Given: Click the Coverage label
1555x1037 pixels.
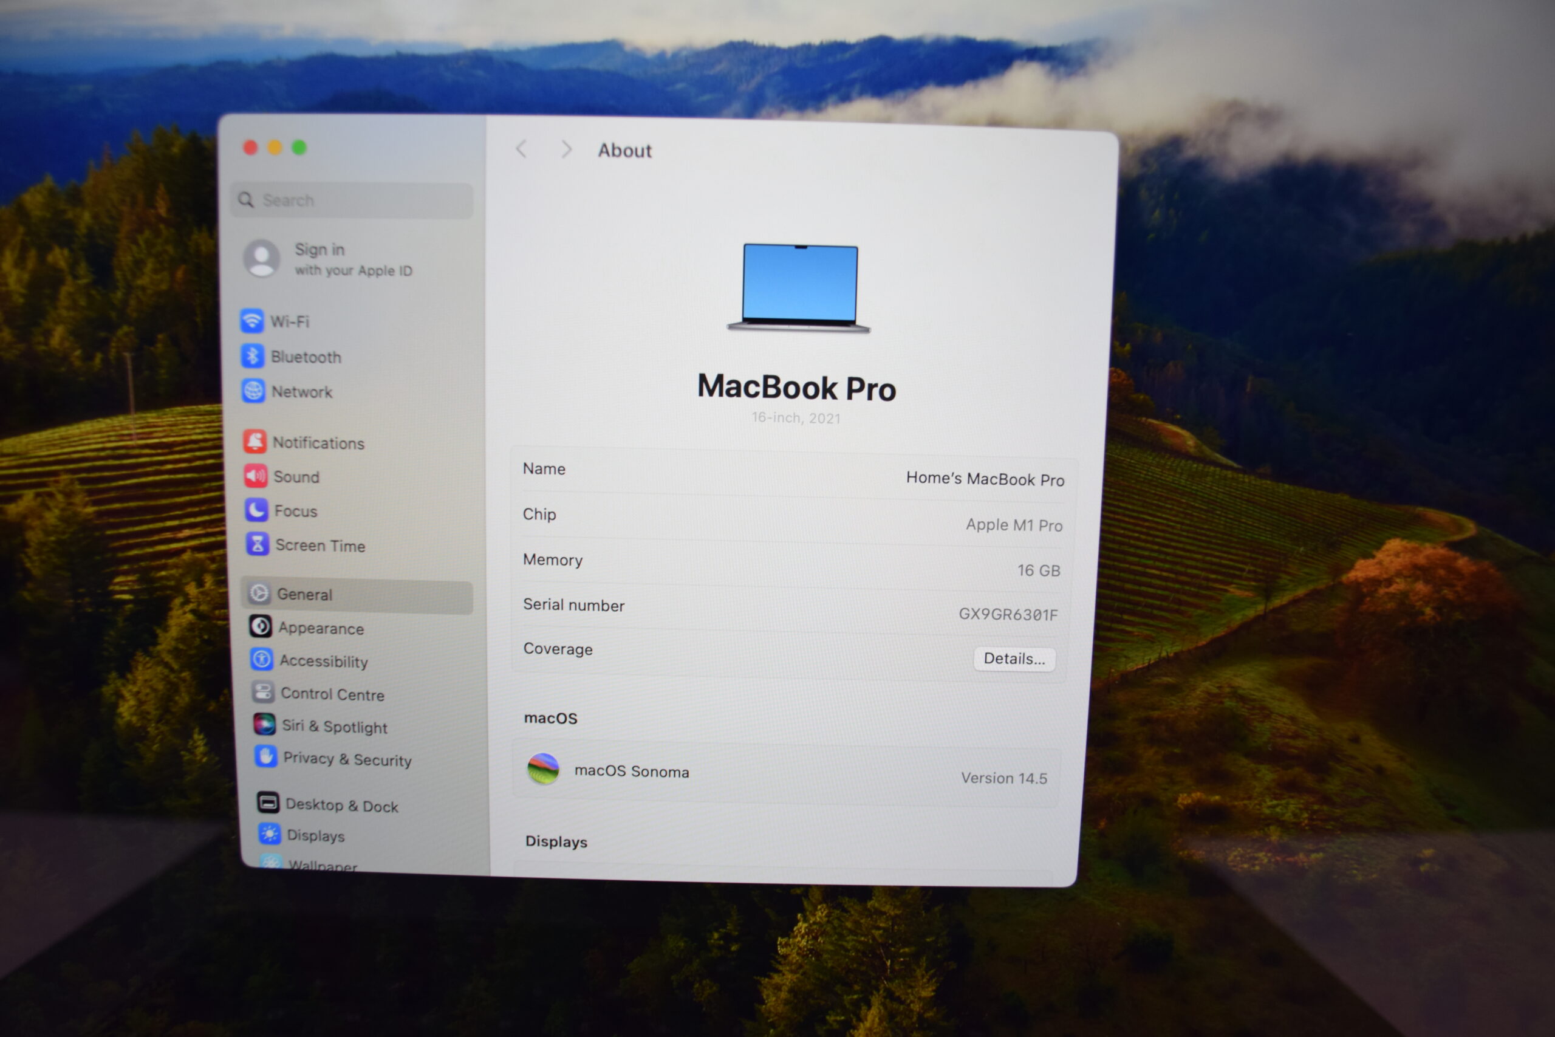Looking at the screenshot, I should (x=558, y=649).
